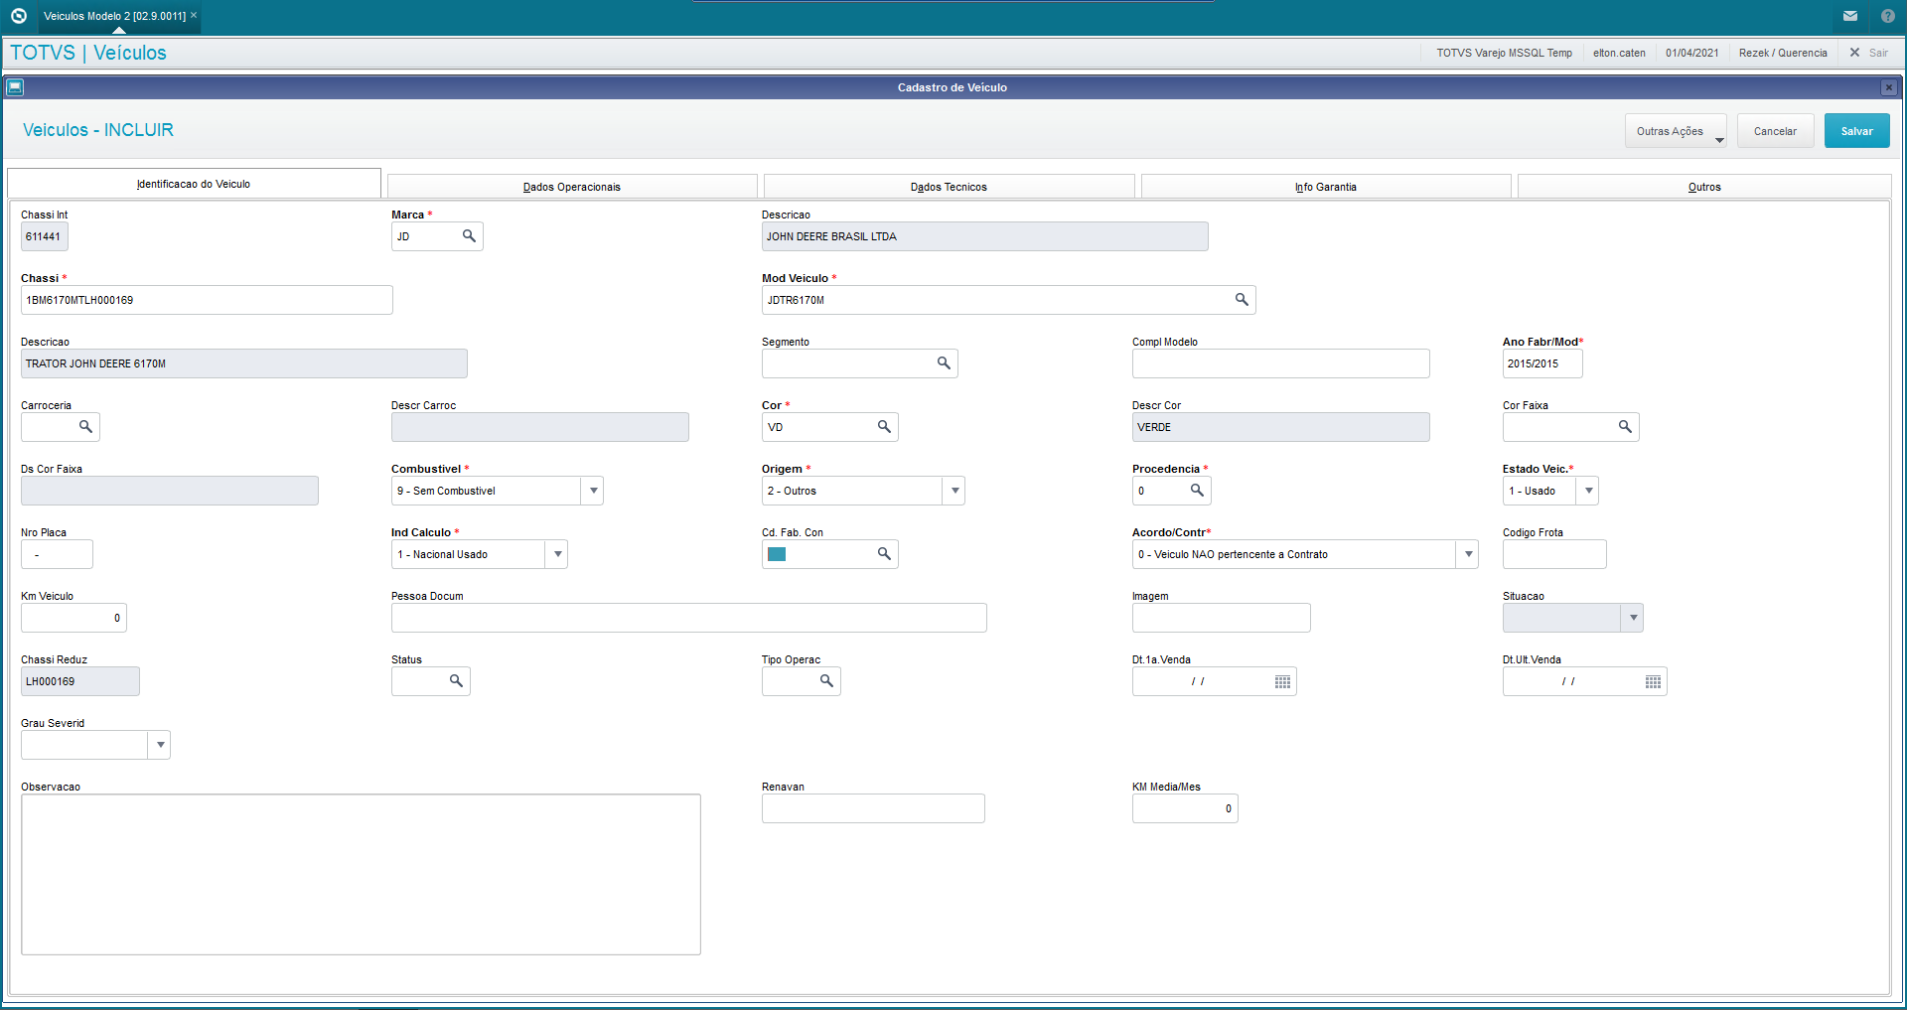This screenshot has width=1907, height=1010.
Task: Open the Cd. Fab. Con lookup magnifier
Action: click(x=884, y=554)
